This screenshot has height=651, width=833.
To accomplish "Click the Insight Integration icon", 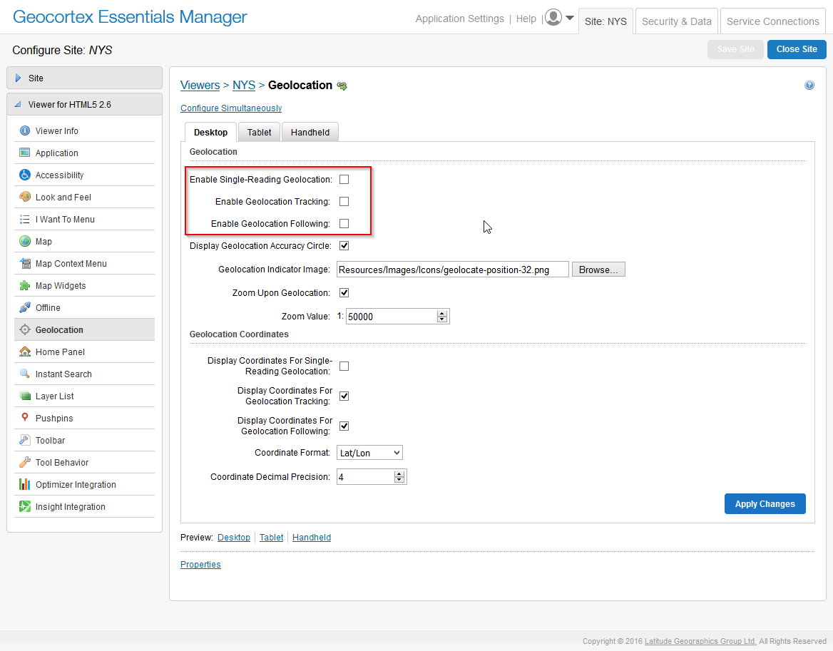I will [x=24, y=506].
